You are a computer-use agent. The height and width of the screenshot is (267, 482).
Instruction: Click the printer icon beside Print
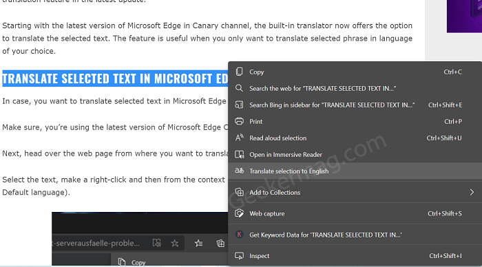click(239, 121)
